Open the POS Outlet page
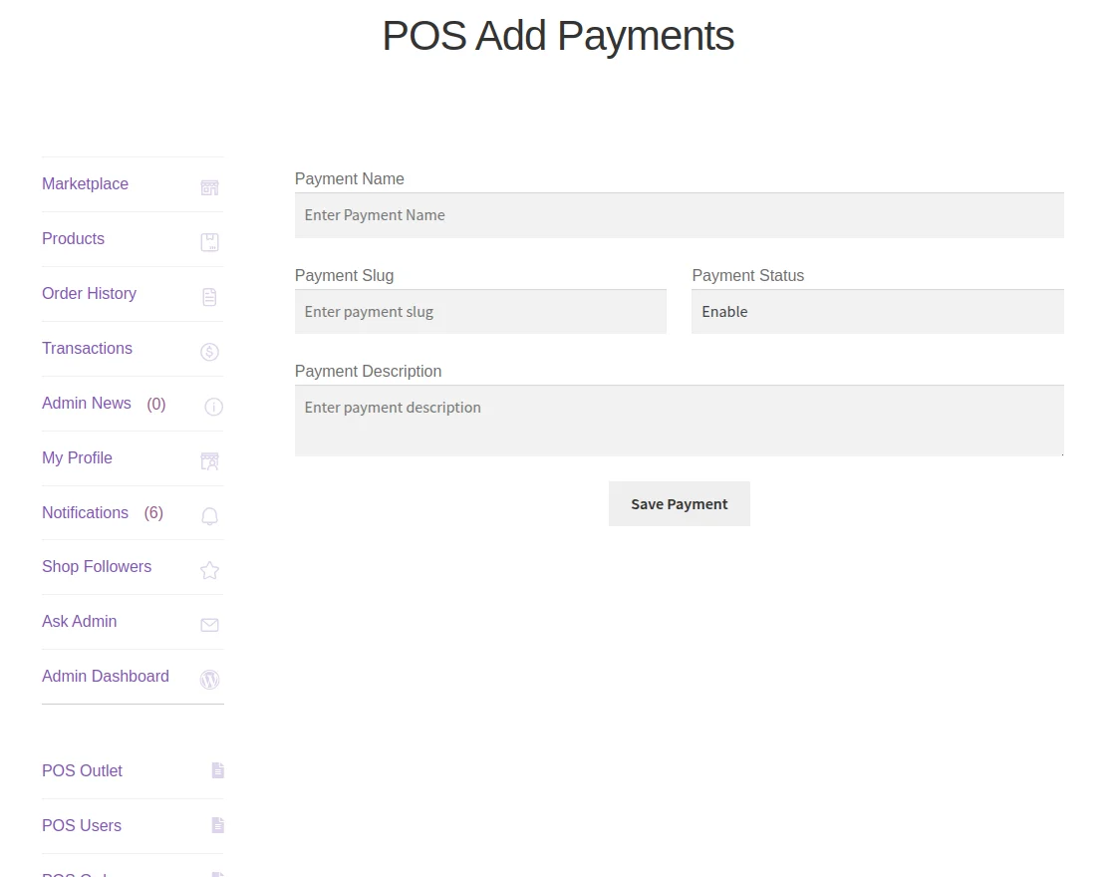The height and width of the screenshot is (877, 1116). (82, 770)
